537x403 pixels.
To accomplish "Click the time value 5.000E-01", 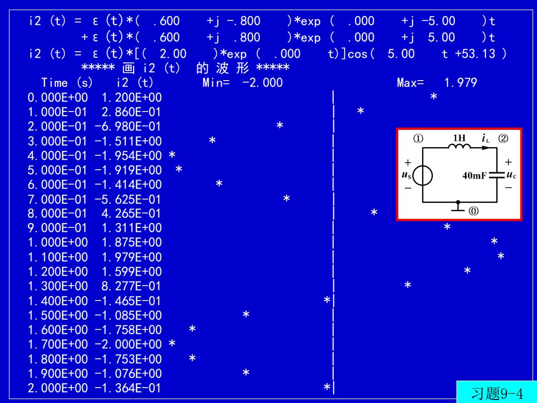I will (x=57, y=170).
